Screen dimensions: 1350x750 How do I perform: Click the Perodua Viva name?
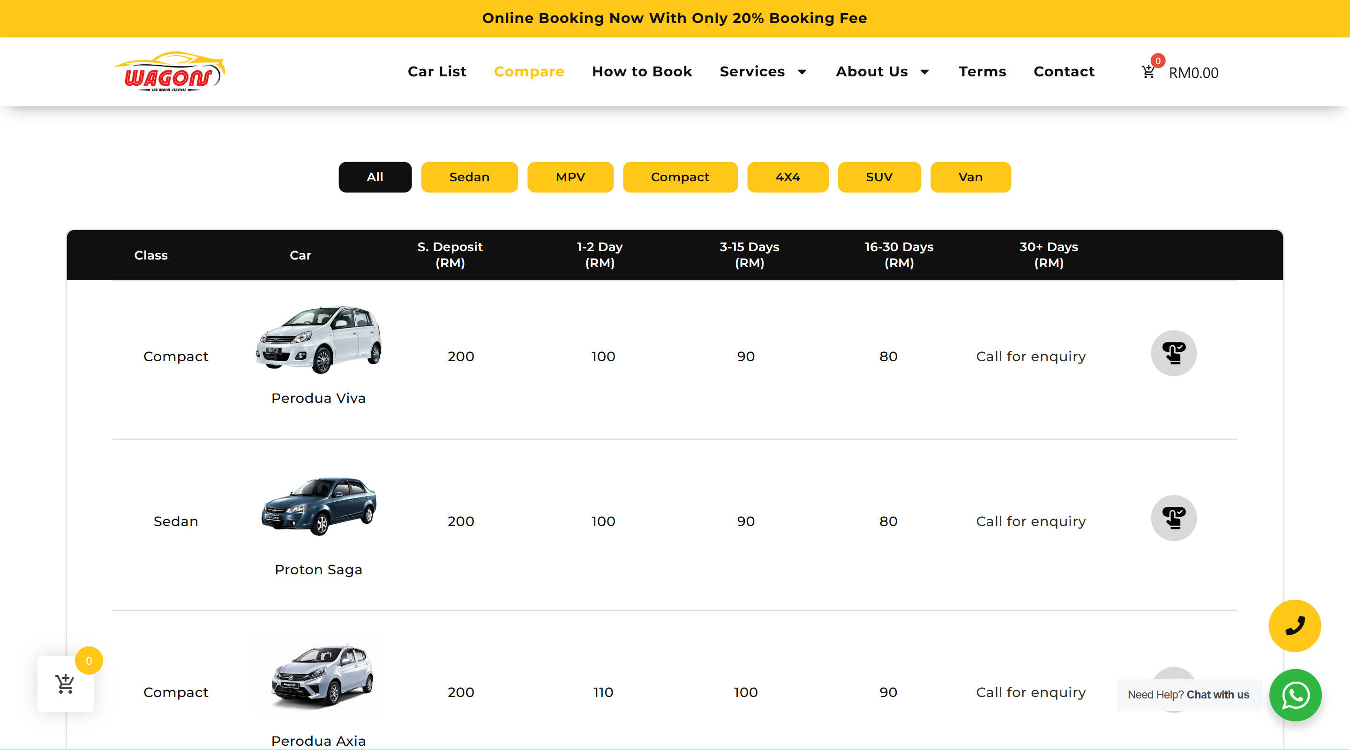pyautogui.click(x=319, y=398)
